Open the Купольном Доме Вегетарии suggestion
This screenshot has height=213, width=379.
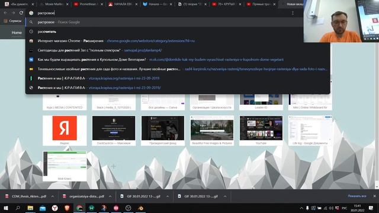coord(178,60)
